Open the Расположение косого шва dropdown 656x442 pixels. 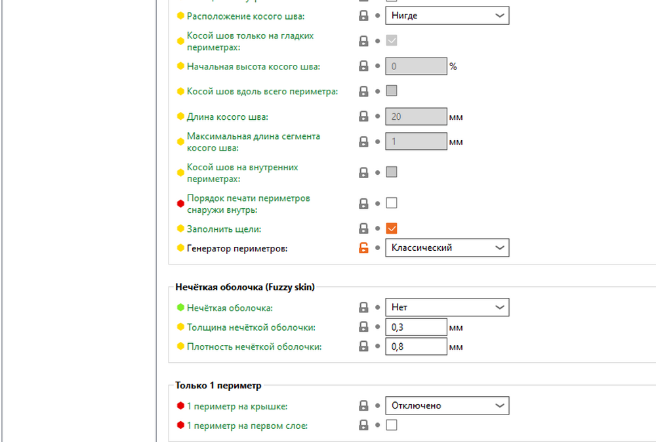pyautogui.click(x=447, y=16)
